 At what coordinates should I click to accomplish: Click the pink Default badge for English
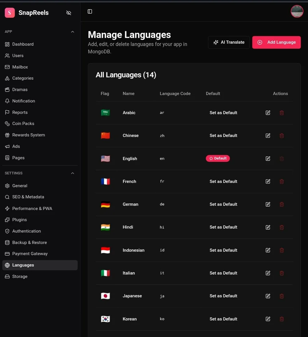click(x=218, y=159)
